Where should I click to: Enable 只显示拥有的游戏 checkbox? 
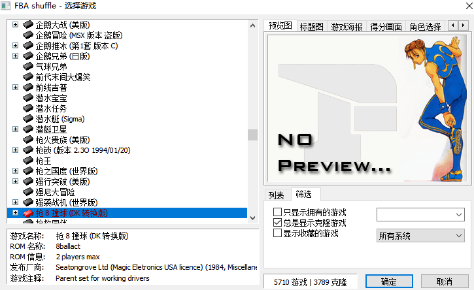point(277,212)
